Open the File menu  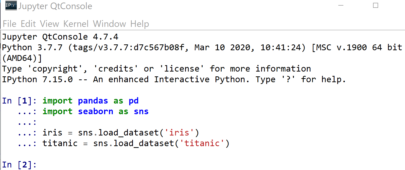pyautogui.click(x=10, y=24)
